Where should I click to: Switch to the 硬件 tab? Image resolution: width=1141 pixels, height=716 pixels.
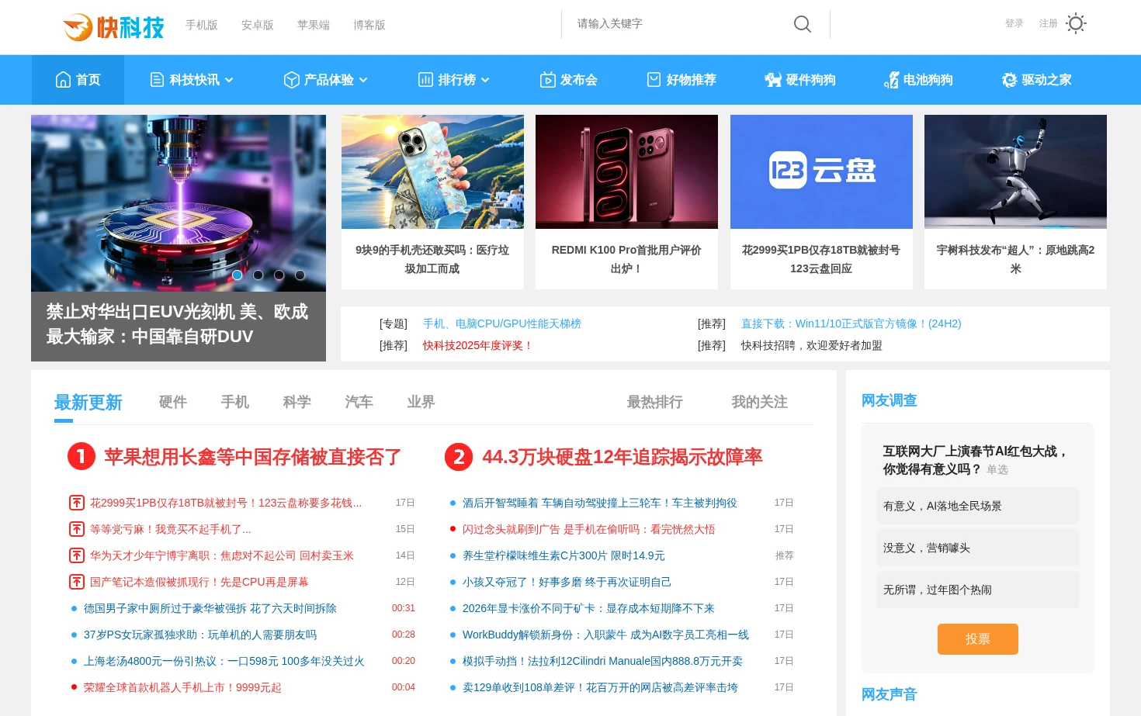pos(172,402)
